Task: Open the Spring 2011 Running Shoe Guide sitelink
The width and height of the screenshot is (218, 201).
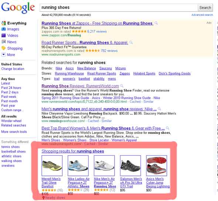Action: 65,98
